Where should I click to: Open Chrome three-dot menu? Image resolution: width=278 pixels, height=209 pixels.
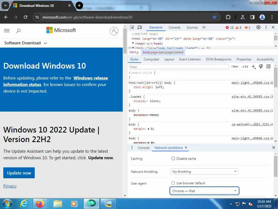tap(272, 17)
